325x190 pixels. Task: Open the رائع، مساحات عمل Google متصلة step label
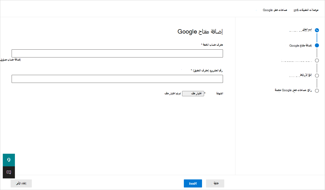pos(293,90)
